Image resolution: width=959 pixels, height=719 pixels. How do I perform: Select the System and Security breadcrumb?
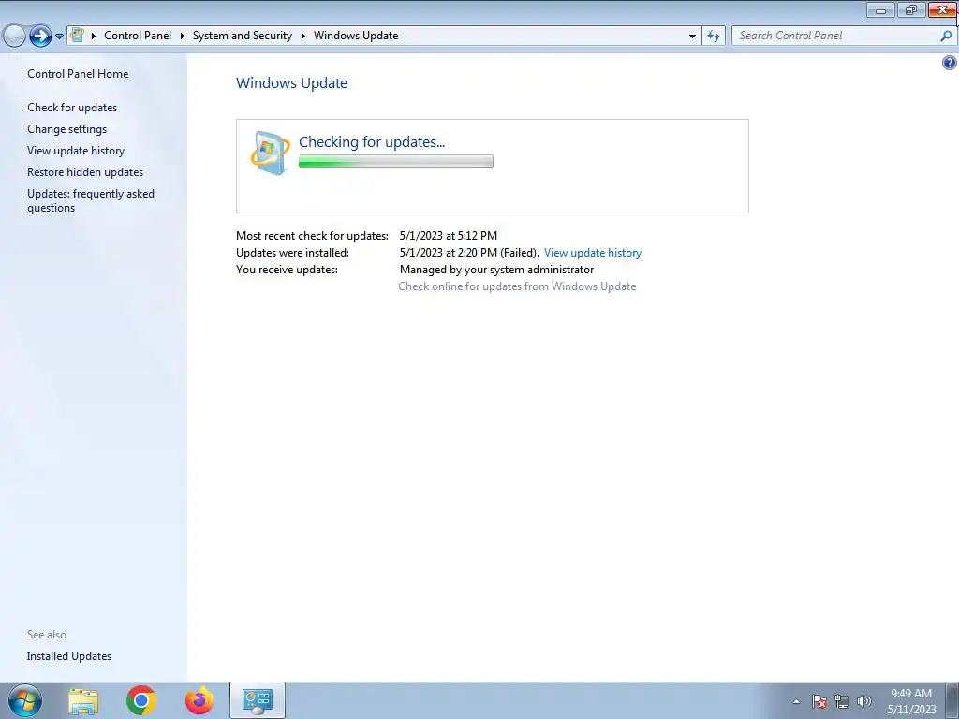pyautogui.click(x=243, y=36)
